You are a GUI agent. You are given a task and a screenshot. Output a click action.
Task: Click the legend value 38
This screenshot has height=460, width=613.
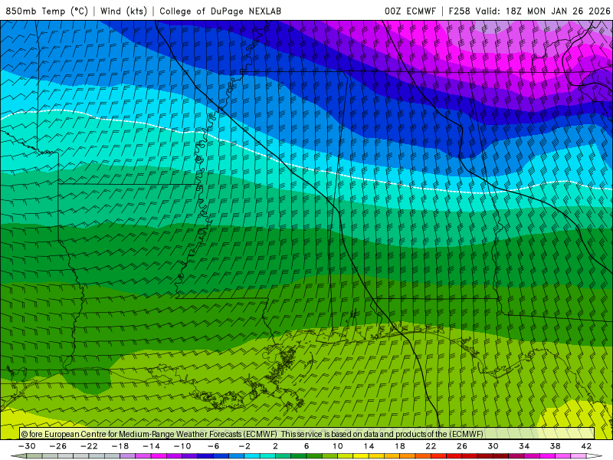click(555, 446)
